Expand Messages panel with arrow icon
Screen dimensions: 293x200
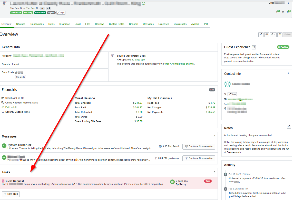pyautogui.click(x=214, y=136)
